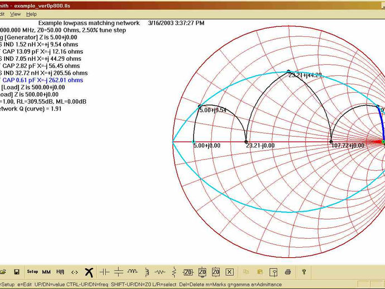Click the 5.00+j0.00 point on chart

[194, 142]
